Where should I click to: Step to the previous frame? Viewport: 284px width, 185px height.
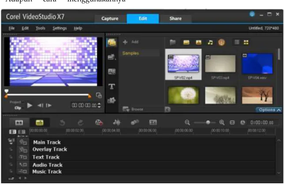point(40,105)
